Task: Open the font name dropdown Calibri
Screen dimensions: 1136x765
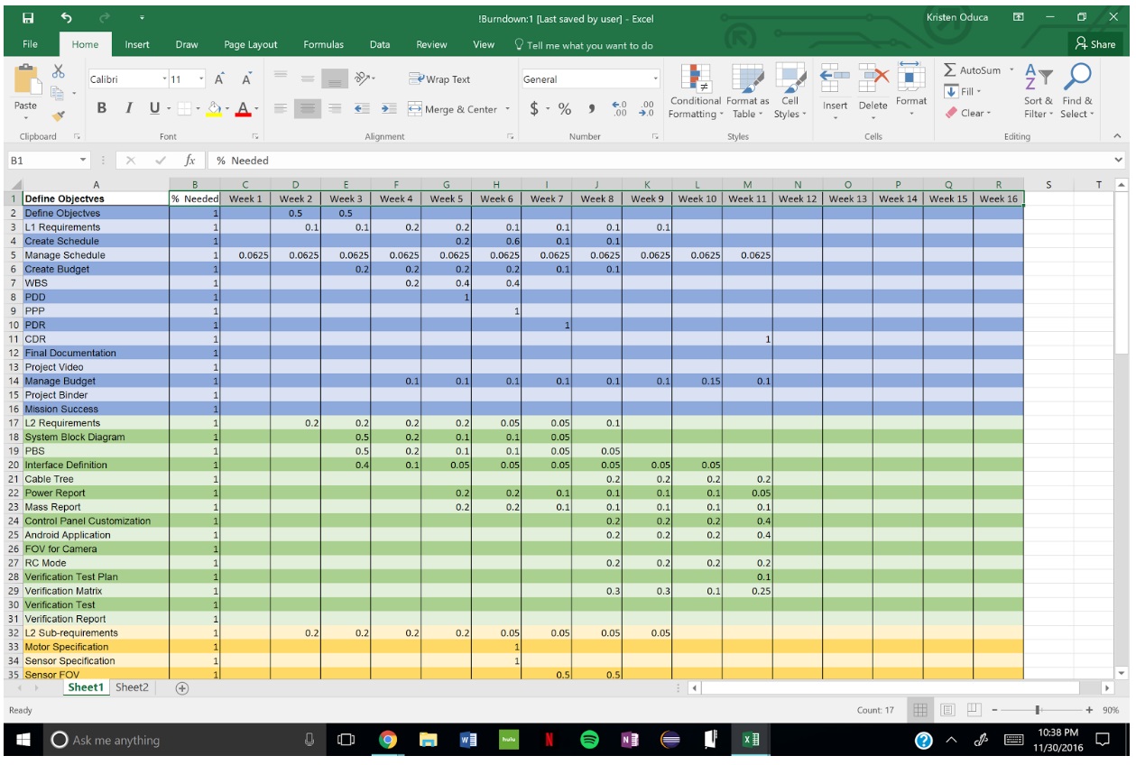Action: pos(164,79)
